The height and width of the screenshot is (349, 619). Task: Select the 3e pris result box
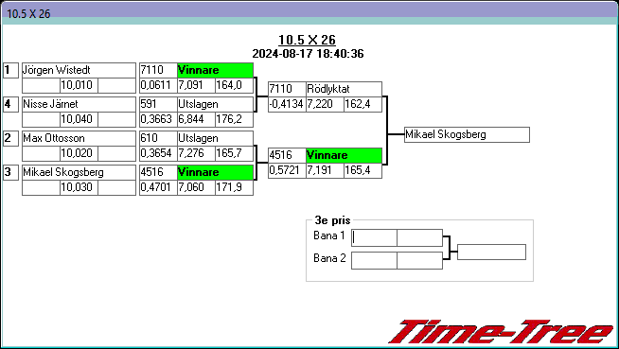(491, 252)
